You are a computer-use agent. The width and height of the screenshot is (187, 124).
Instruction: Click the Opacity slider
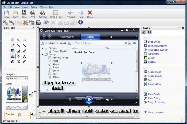point(20,115)
